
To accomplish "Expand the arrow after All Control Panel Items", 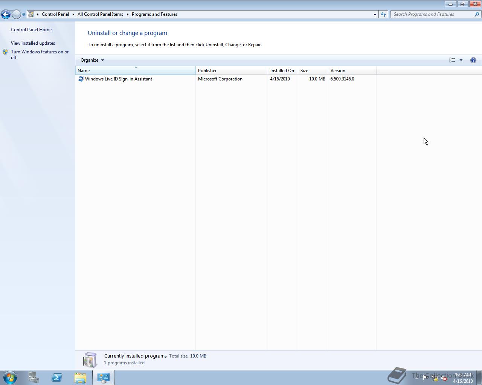I will point(127,14).
